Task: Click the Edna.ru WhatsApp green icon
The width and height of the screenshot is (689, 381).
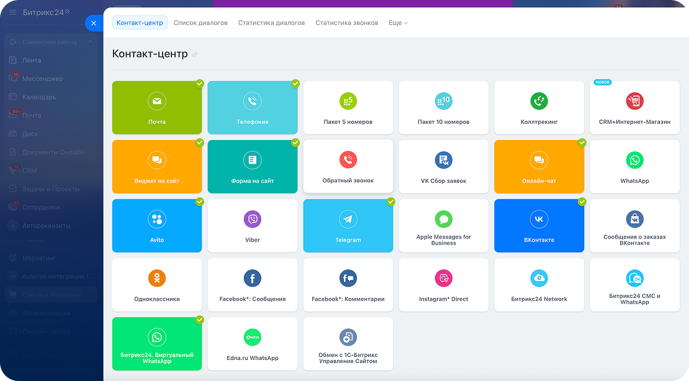Action: (x=252, y=337)
